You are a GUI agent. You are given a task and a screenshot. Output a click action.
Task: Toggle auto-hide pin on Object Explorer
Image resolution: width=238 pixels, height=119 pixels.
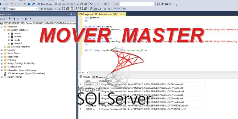pos(71,14)
